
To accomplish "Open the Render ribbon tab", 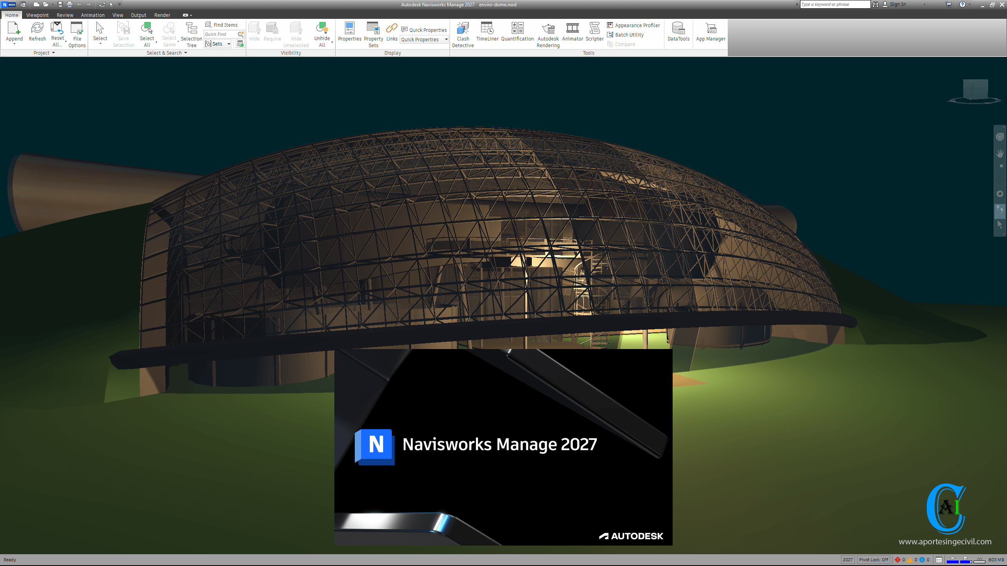I will 162,15.
